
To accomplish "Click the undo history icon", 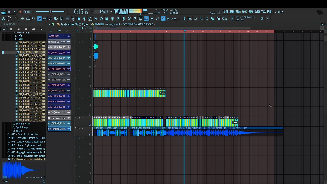I will click(x=101, y=19).
